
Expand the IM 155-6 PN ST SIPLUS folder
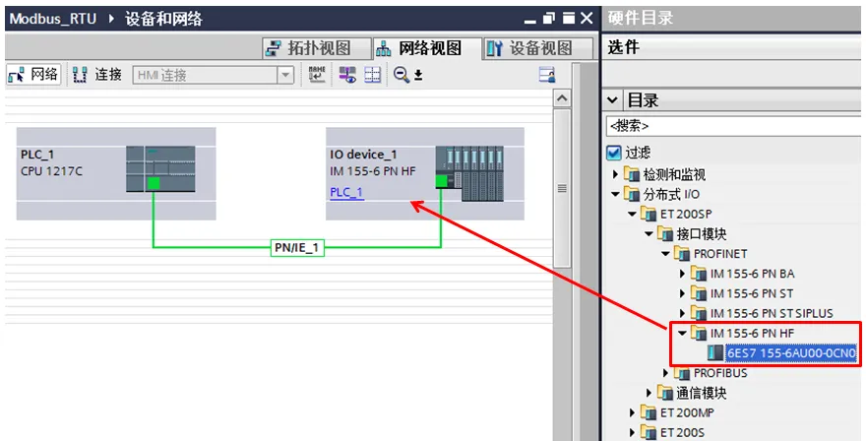click(x=682, y=314)
